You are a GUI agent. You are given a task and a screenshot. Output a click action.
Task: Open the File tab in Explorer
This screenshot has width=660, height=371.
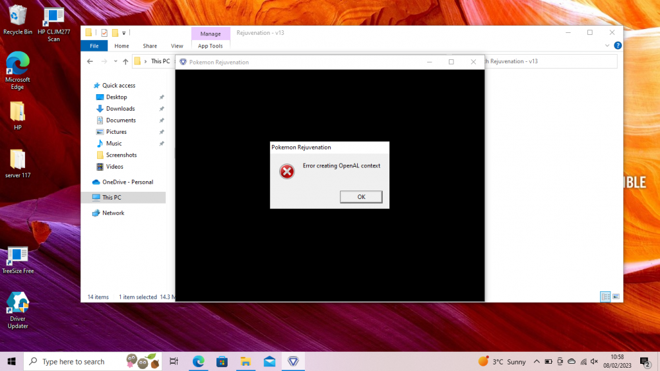(x=94, y=45)
